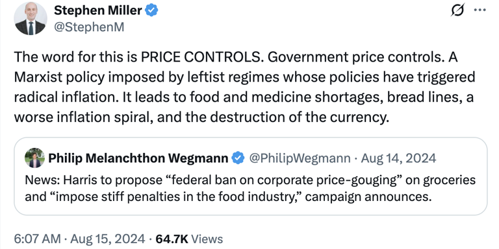Open the three-dot more options menu

tap(480, 10)
